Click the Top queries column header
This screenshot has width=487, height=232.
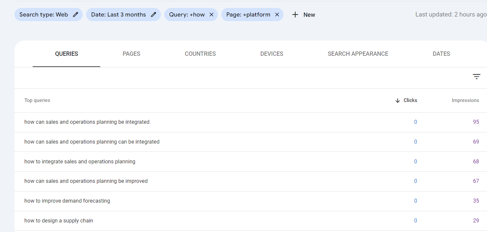[x=37, y=100]
